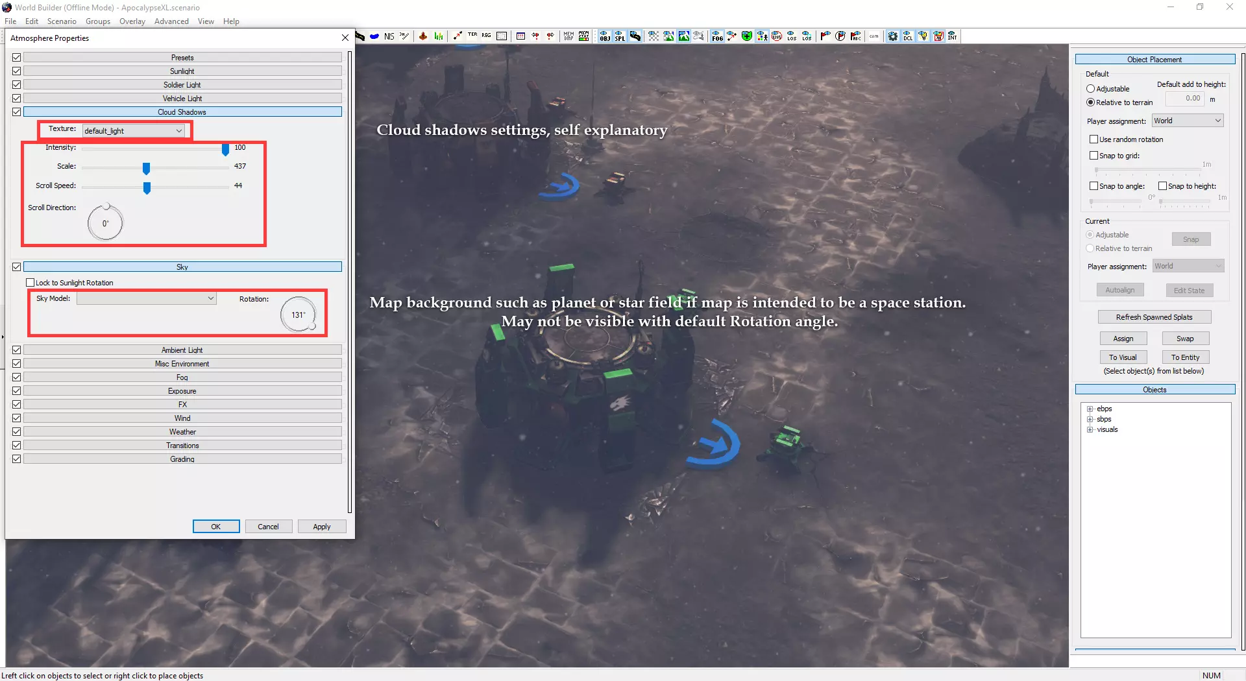Toggle OBJ object visibility icon
The height and width of the screenshot is (681, 1246).
(605, 36)
